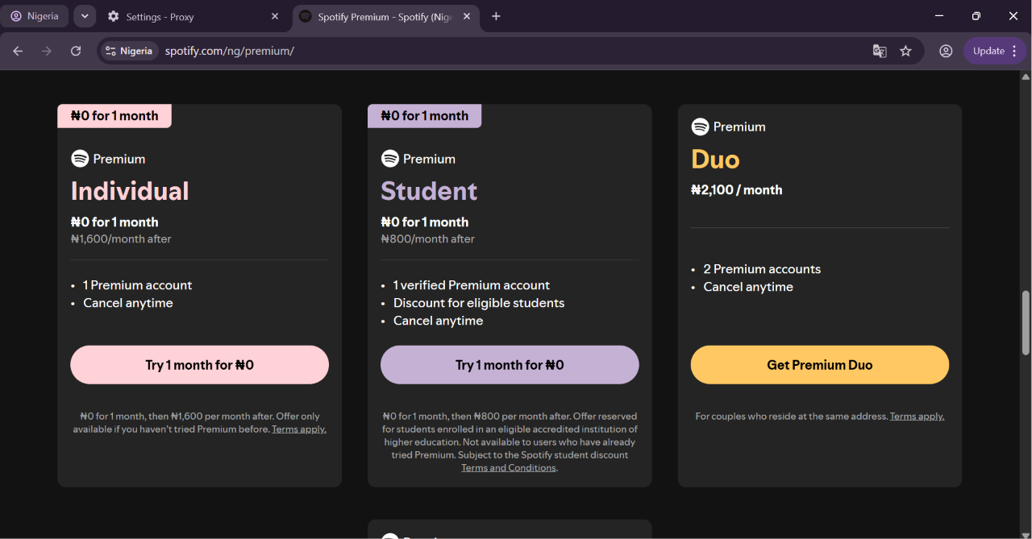The height and width of the screenshot is (539, 1032).
Task: Open Terms apply link under Individual plan
Action: coord(299,429)
